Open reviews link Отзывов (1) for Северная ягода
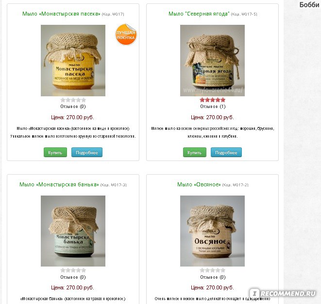Image resolution: width=321 pixels, height=304 pixels. pyautogui.click(x=213, y=107)
